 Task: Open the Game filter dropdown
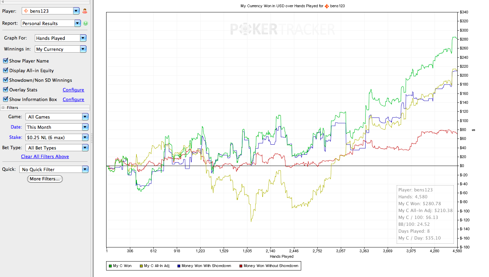(57, 117)
